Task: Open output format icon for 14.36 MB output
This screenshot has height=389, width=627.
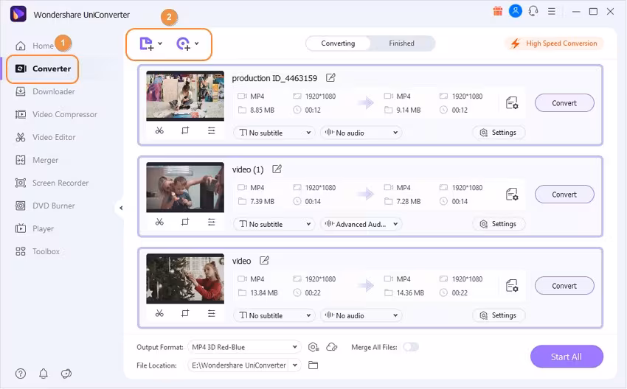Action: coord(512,286)
